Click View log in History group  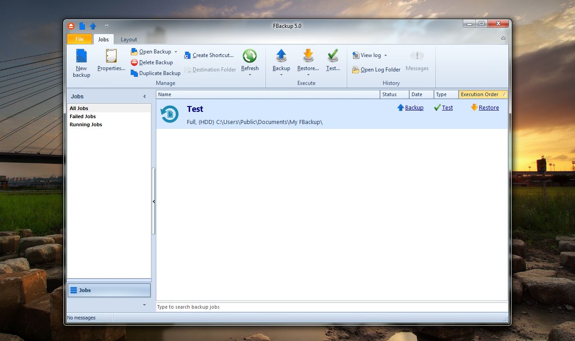point(367,55)
